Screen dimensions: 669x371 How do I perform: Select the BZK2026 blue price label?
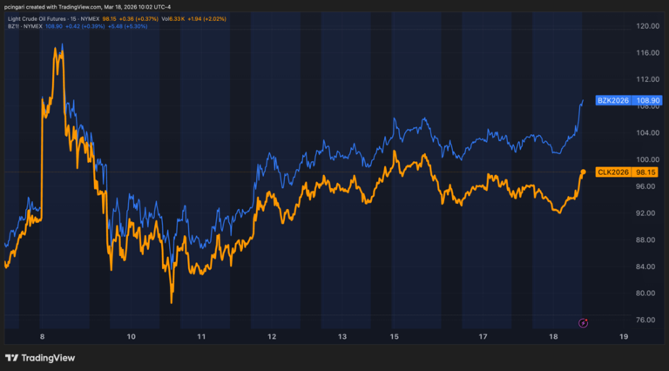pyautogui.click(x=612, y=101)
